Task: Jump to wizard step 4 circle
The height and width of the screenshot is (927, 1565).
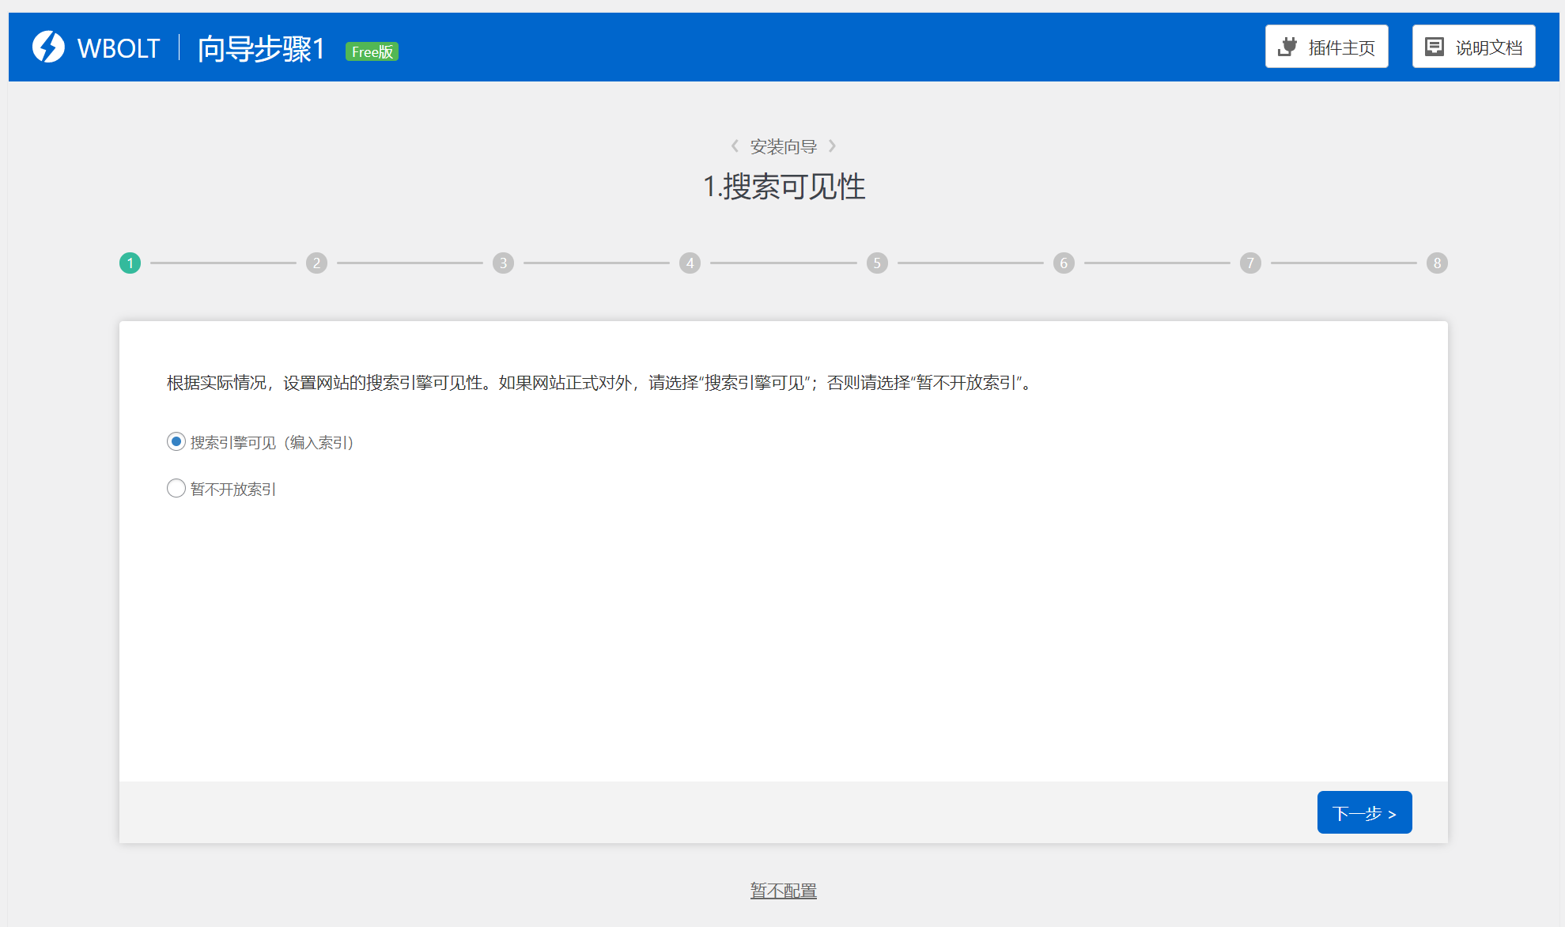Action: click(x=690, y=263)
